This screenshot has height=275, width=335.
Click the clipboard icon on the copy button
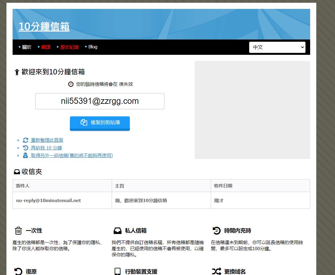coord(84,122)
